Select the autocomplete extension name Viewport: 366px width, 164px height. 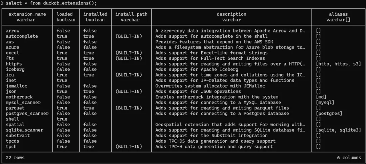[22, 36]
